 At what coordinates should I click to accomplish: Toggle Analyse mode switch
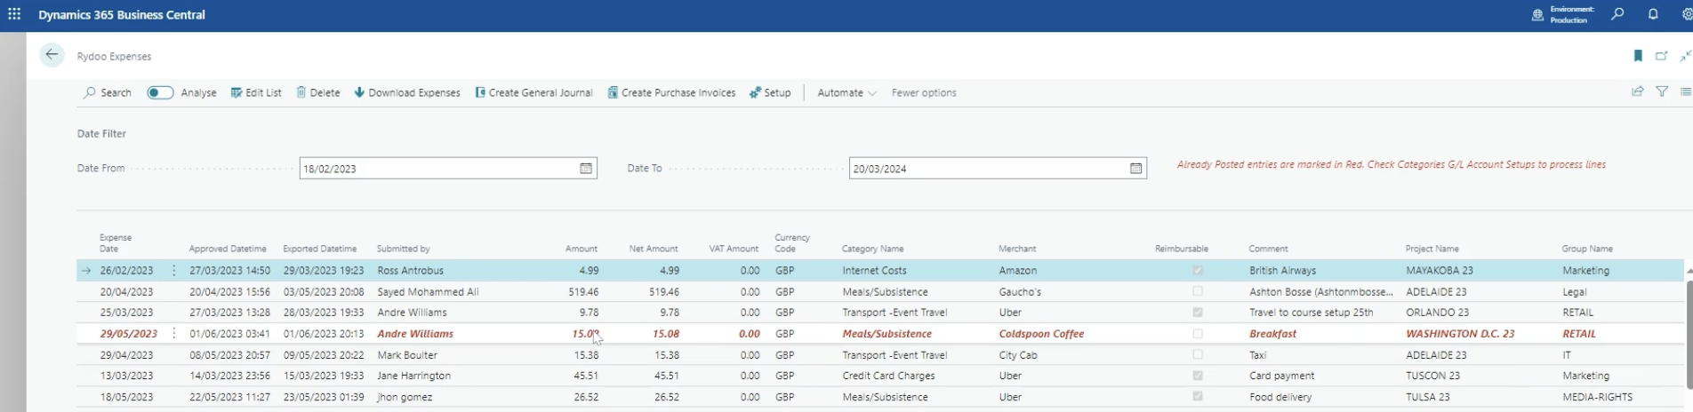pyautogui.click(x=160, y=92)
